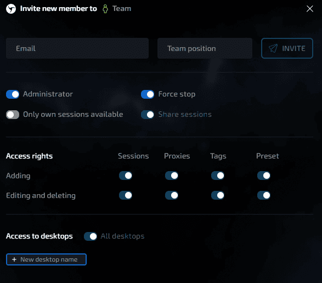Click the Sessions column header

click(133, 156)
